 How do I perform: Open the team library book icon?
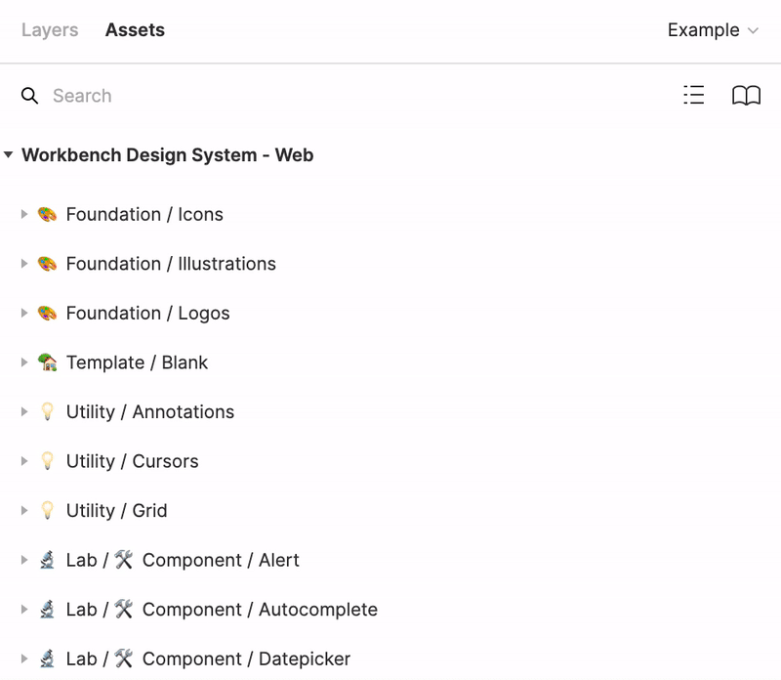pos(746,95)
